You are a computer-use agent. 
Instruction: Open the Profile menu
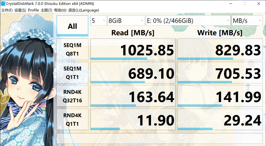34,10
